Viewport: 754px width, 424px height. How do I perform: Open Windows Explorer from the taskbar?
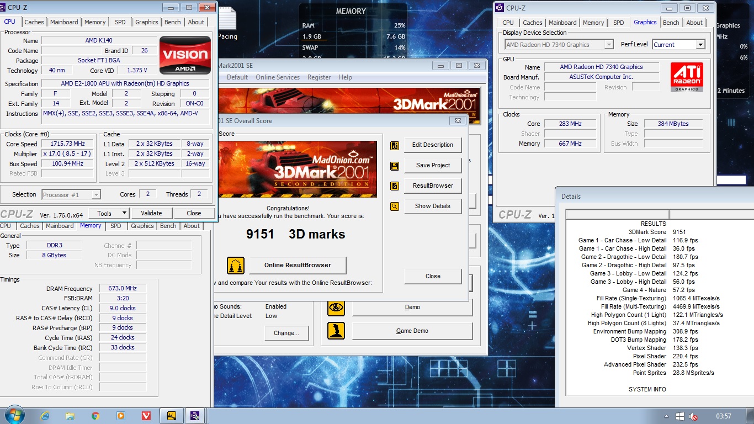70,416
